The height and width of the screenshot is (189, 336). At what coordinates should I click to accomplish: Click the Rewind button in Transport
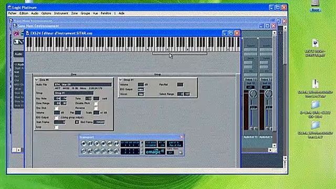pos(110,143)
